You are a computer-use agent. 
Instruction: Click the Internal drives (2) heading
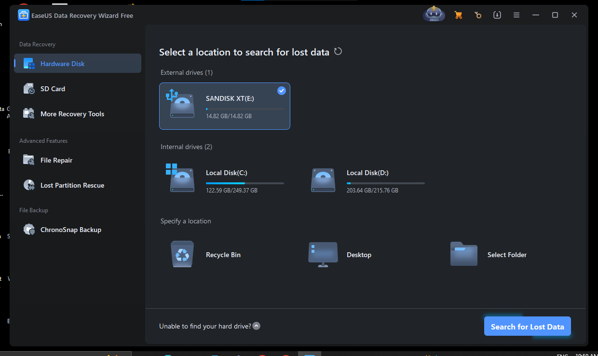[x=186, y=147]
